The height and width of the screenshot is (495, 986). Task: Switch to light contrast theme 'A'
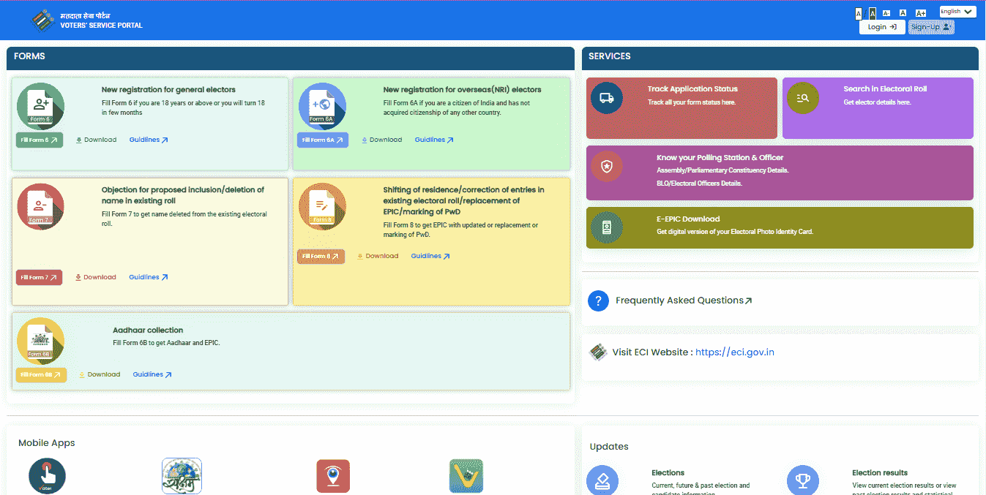[x=859, y=13]
